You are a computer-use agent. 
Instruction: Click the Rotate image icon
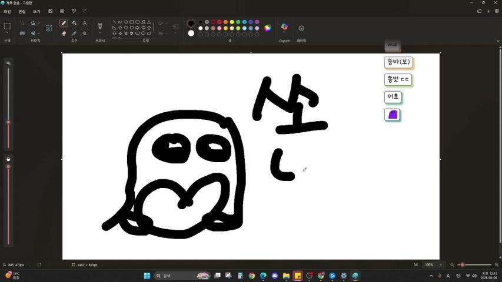tap(32, 23)
